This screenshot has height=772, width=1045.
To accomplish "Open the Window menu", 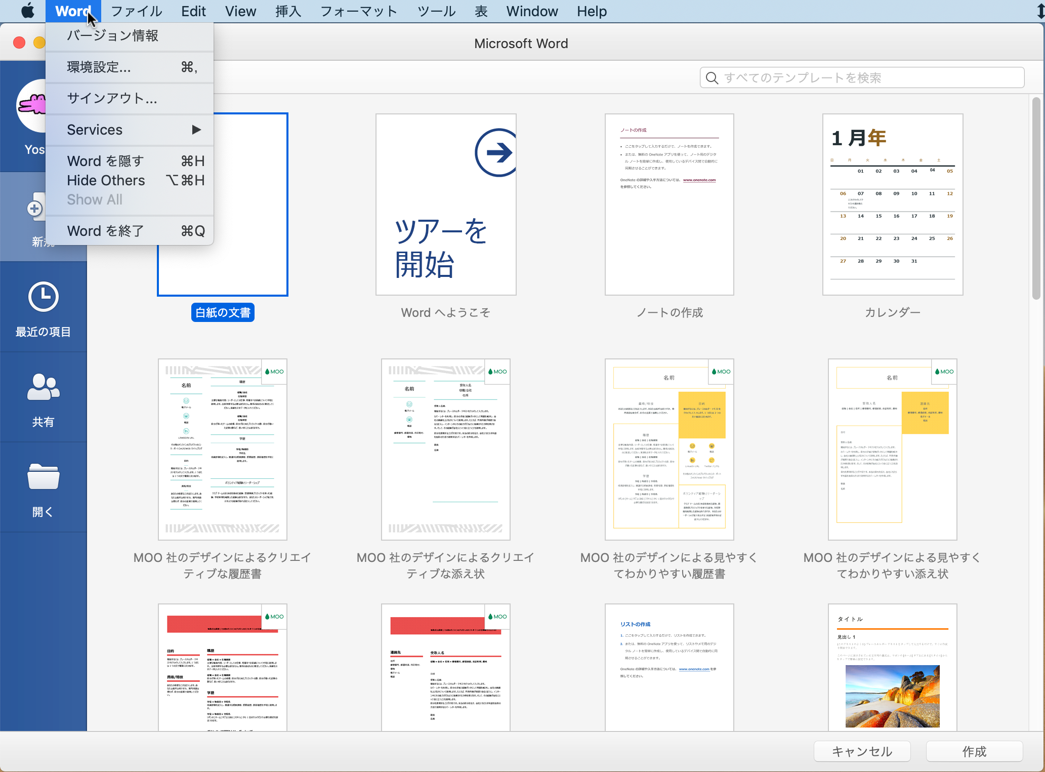I will pyautogui.click(x=532, y=11).
